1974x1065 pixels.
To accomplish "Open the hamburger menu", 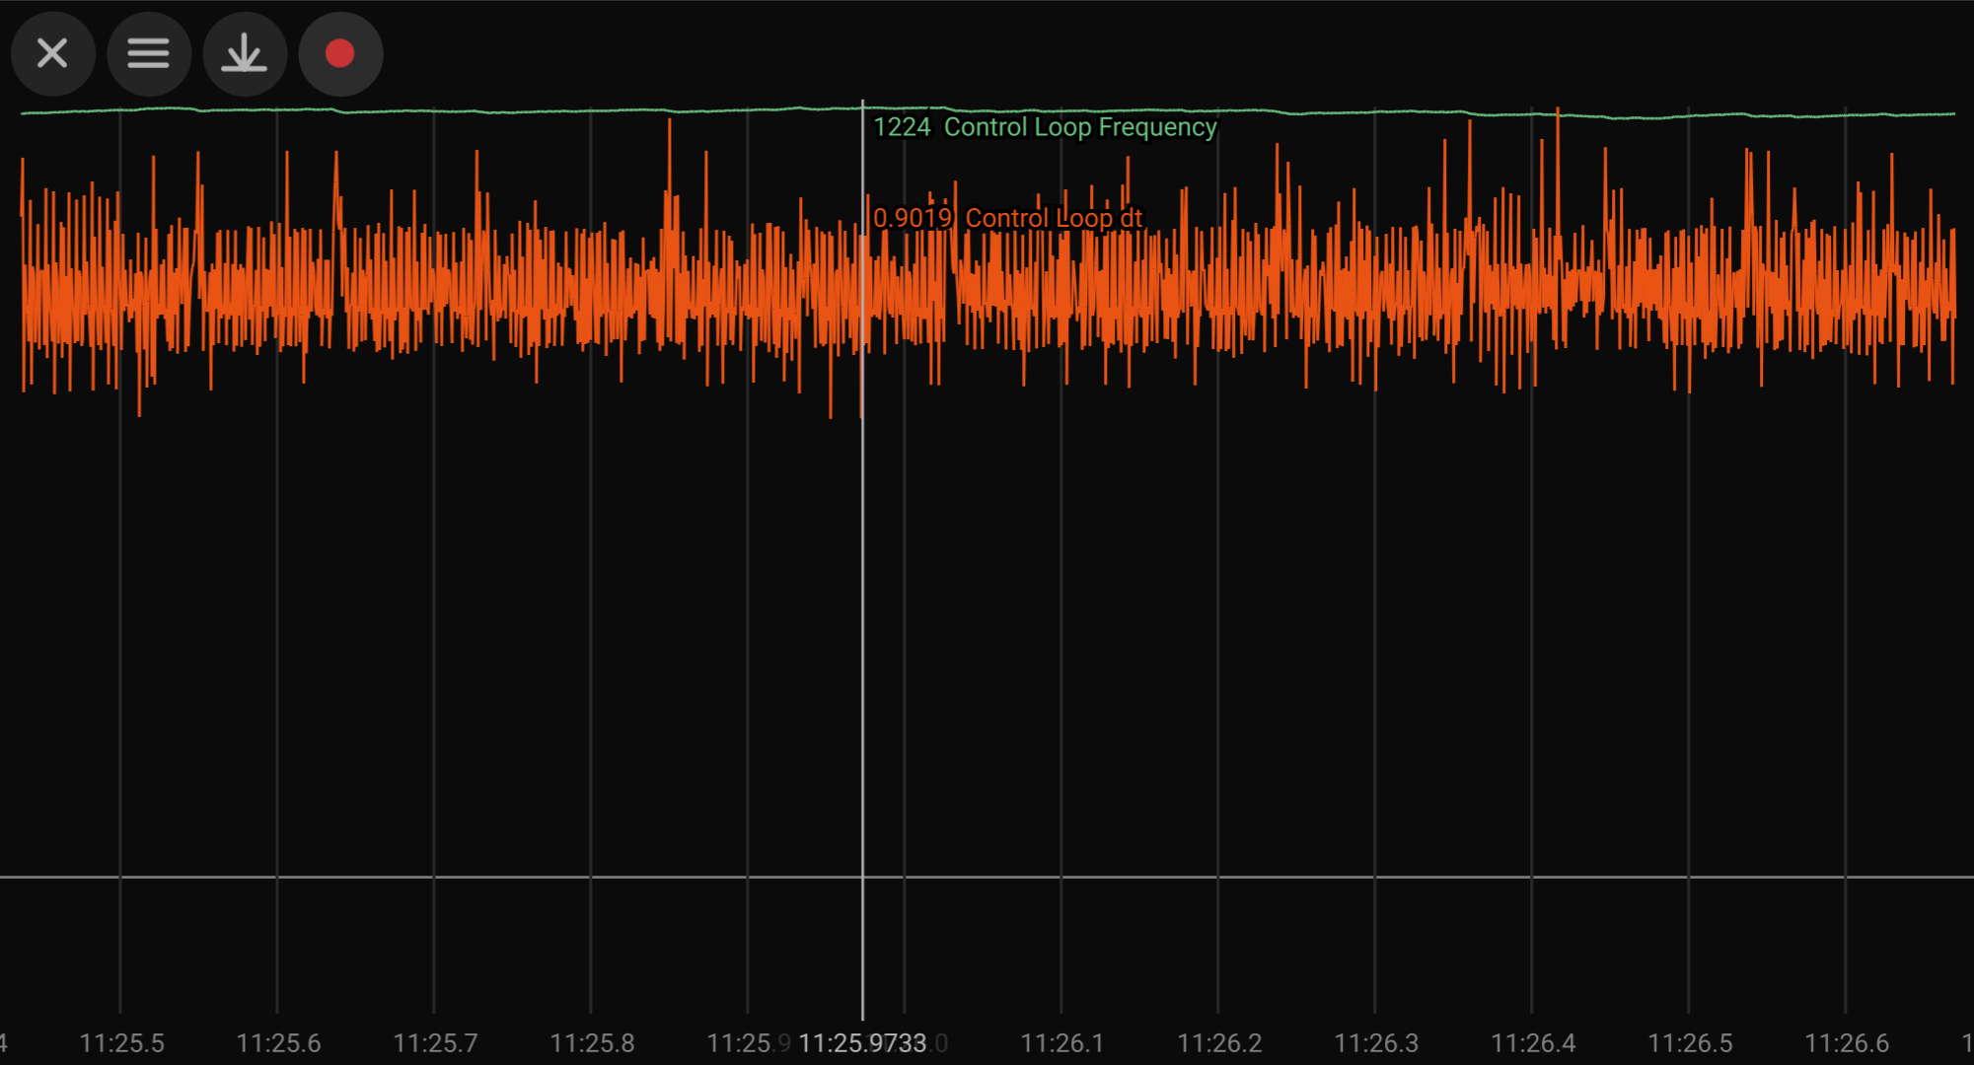I will point(148,53).
